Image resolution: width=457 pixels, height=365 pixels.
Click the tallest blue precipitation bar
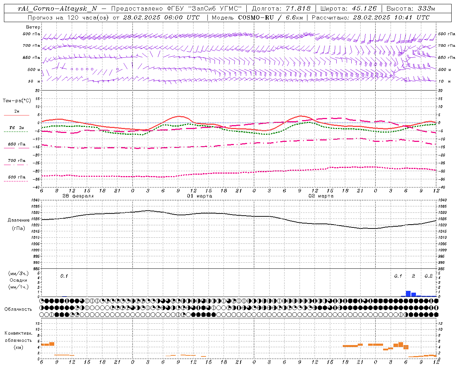[408, 294]
